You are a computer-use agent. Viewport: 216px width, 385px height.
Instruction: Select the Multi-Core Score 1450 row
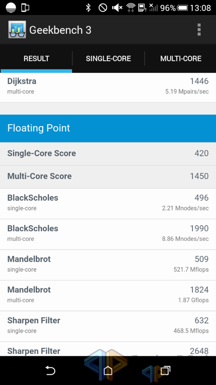point(108,177)
